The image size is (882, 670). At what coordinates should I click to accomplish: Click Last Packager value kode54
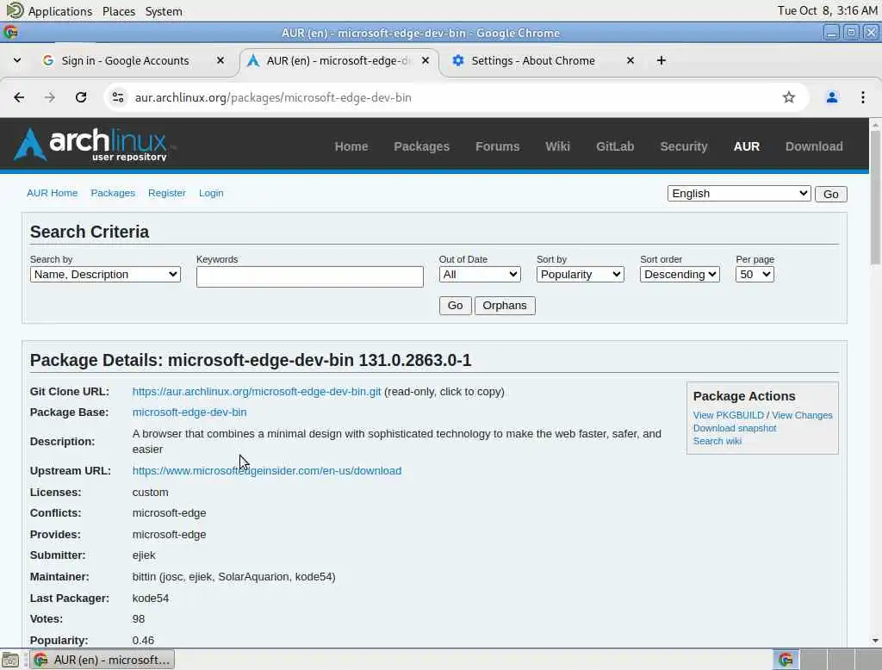pyautogui.click(x=150, y=598)
